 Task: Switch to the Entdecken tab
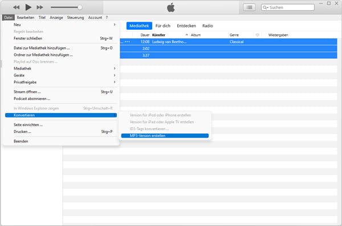click(x=186, y=26)
